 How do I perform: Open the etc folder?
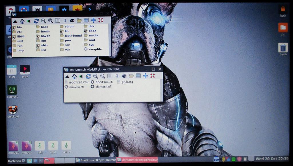(17, 32)
